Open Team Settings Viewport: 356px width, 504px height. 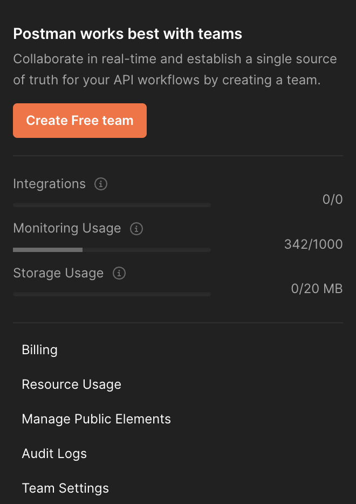tap(65, 488)
